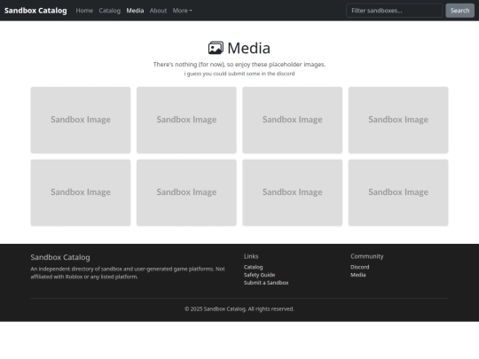Go to Catalog in the navbar
Viewport: 479px width, 359px height.
tap(110, 11)
